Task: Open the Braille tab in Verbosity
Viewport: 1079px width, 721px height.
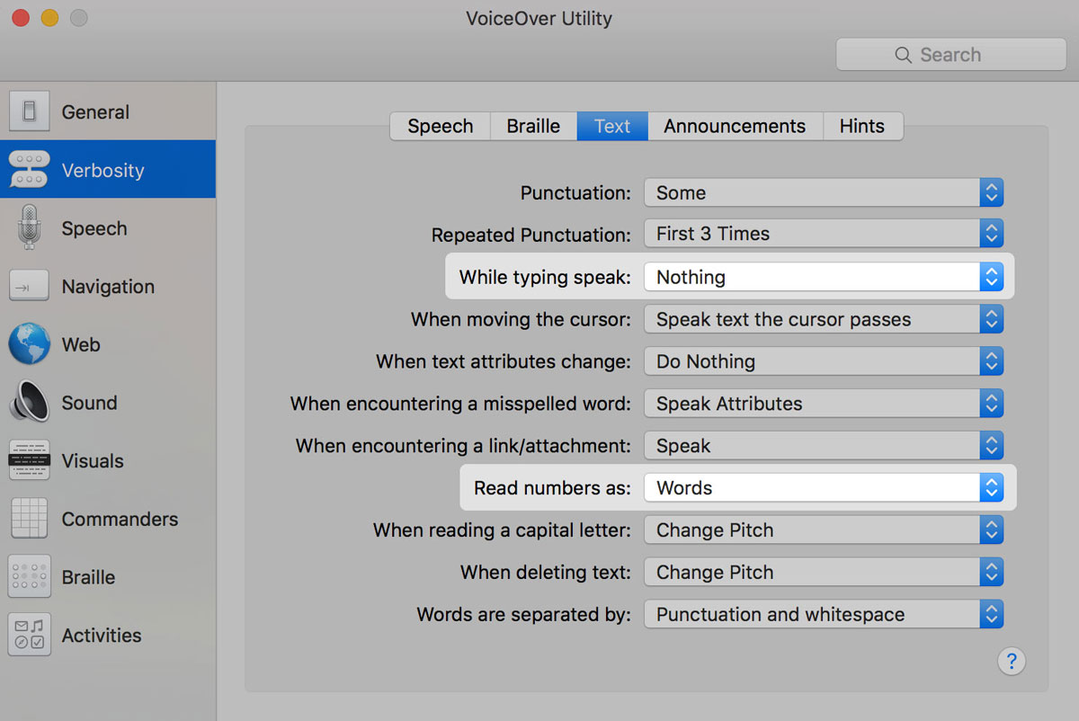Action: (x=533, y=126)
